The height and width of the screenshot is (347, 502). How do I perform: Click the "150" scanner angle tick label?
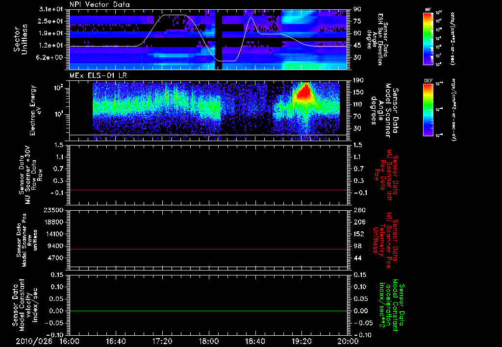click(359, 92)
